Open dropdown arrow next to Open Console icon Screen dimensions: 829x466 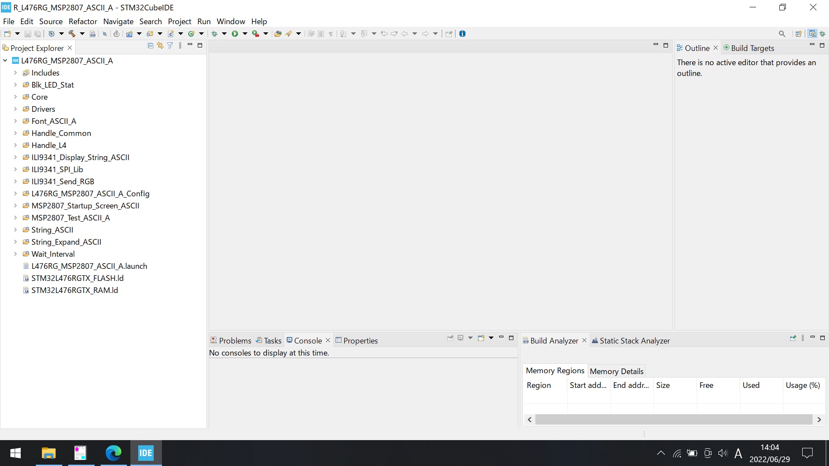tap(491, 338)
